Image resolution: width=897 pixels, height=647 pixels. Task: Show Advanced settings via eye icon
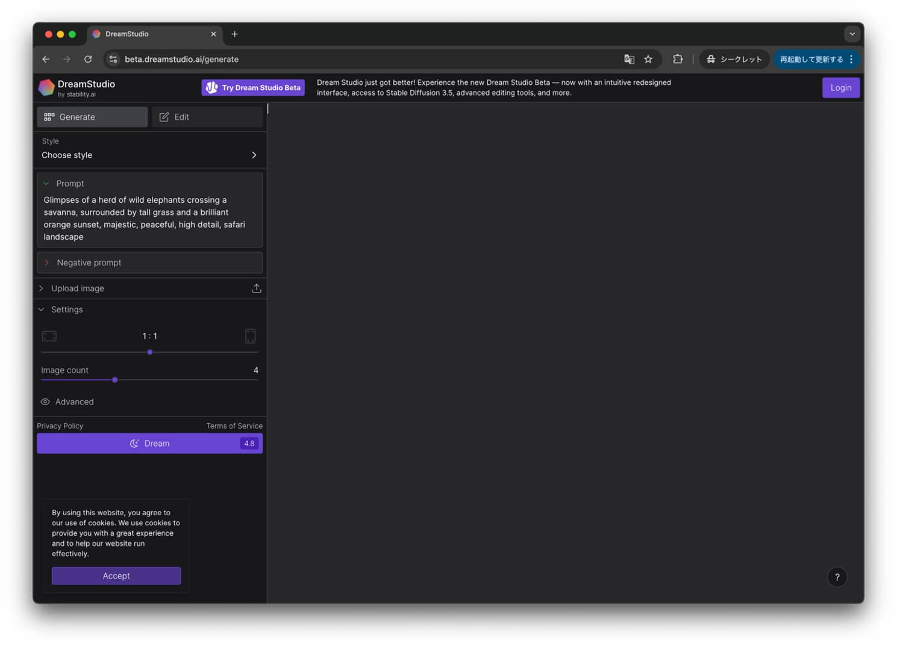pos(45,401)
